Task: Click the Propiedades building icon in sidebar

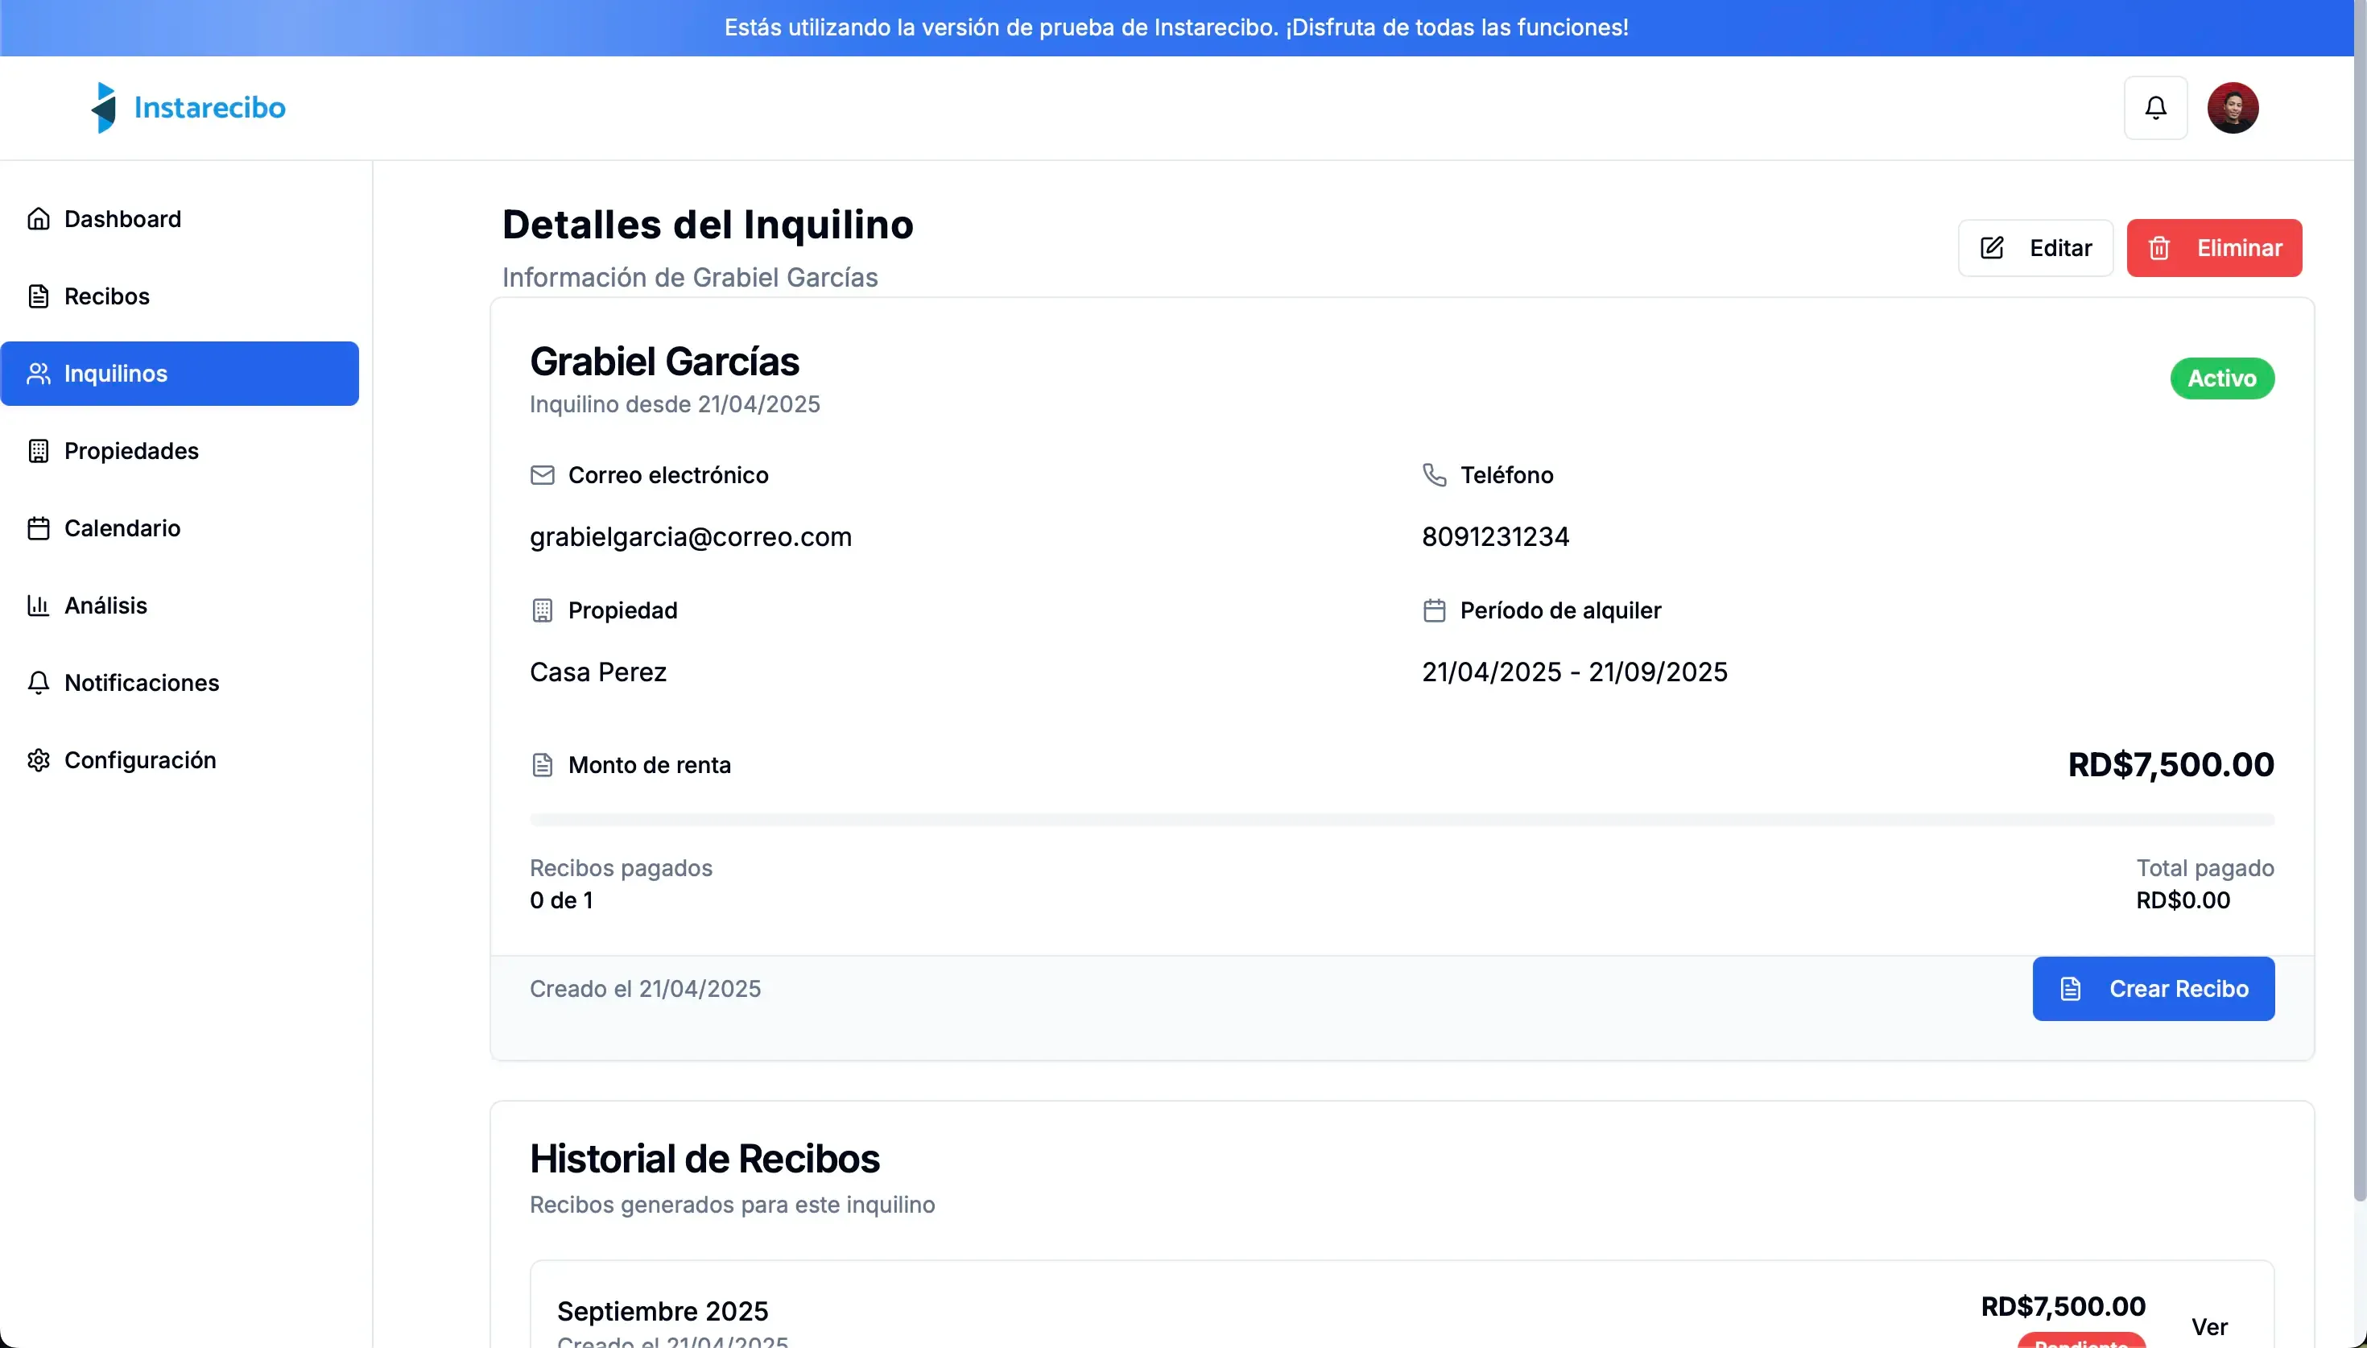Action: click(x=38, y=451)
